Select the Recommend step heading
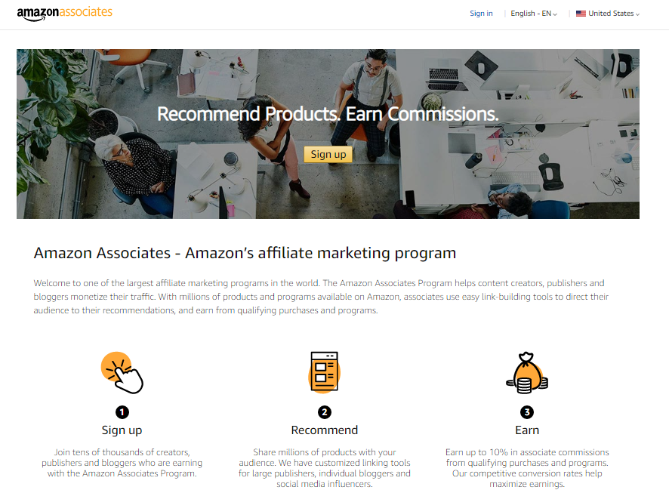The height and width of the screenshot is (490, 669). 325,430
